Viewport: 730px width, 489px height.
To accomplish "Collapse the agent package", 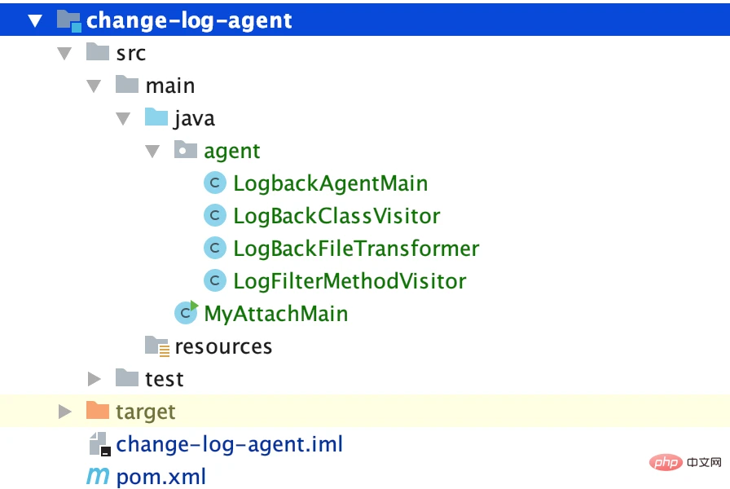I will [152, 150].
